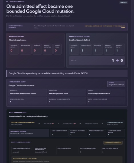This screenshot has height=163, width=134.
Task: Click the Requested Replicas cell in audit evidence
Action: click(x=28, y=100)
